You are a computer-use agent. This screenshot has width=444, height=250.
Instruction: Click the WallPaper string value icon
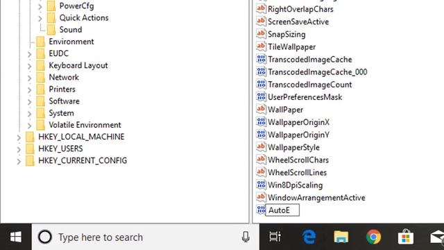pos(261,110)
